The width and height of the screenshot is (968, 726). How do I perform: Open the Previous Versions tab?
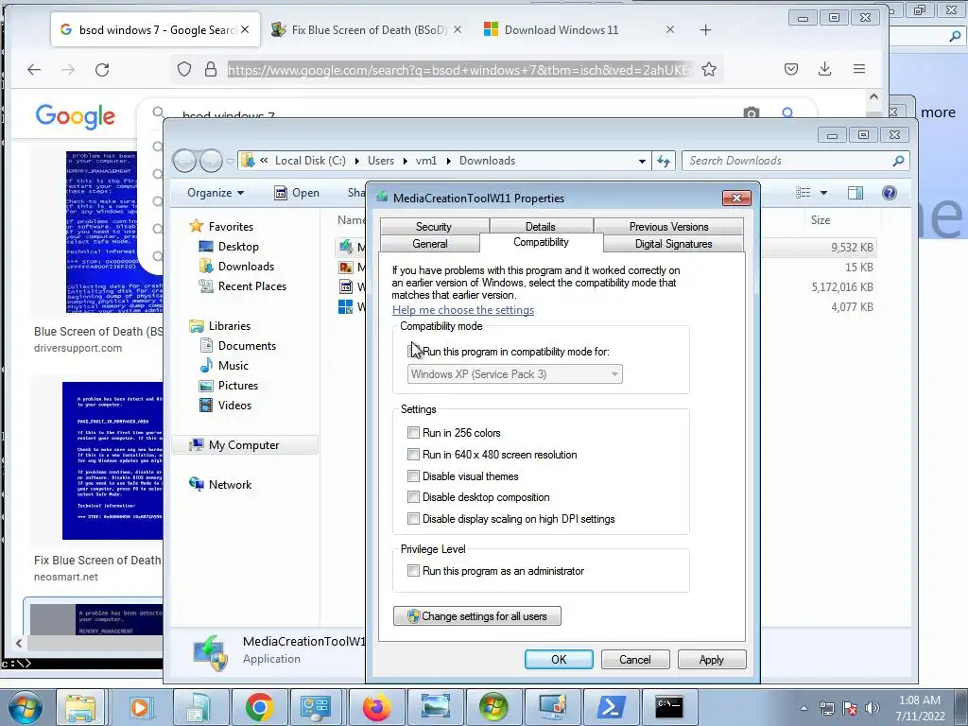coord(668,227)
